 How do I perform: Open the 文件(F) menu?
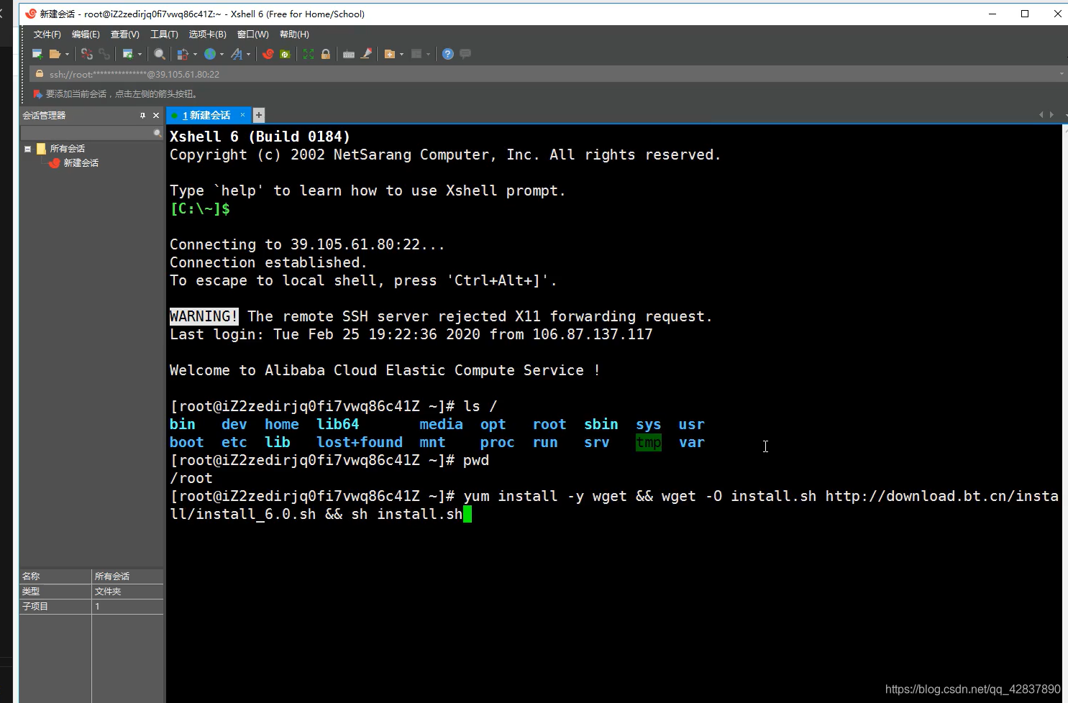47,35
